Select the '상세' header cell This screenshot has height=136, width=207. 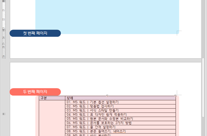click(120, 98)
